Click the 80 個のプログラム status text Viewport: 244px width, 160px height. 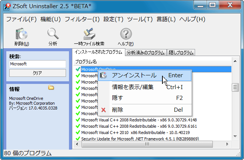[x=28, y=153]
